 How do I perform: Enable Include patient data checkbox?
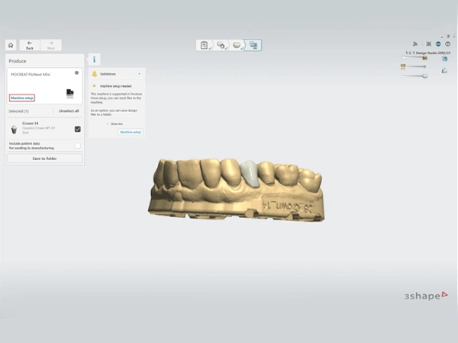coord(77,146)
